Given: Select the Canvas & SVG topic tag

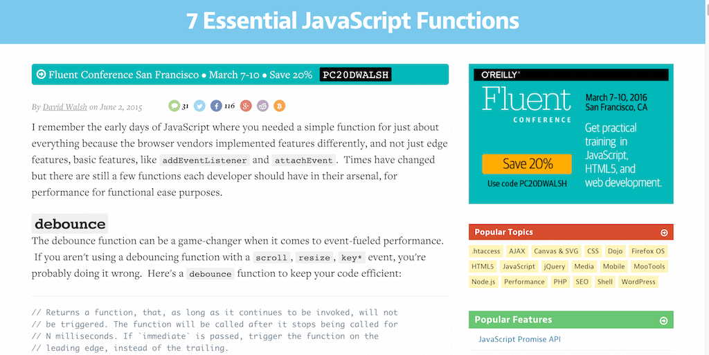Looking at the screenshot, I should (556, 251).
